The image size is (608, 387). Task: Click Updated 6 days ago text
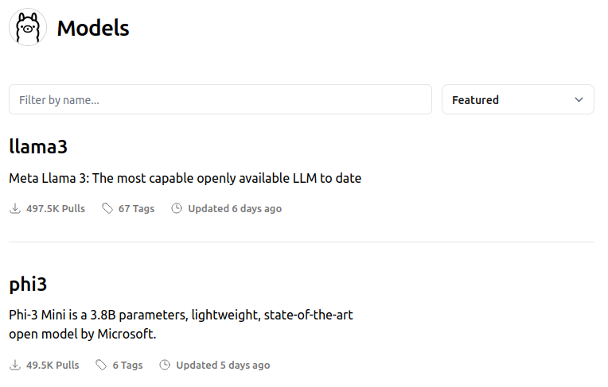[x=235, y=209]
